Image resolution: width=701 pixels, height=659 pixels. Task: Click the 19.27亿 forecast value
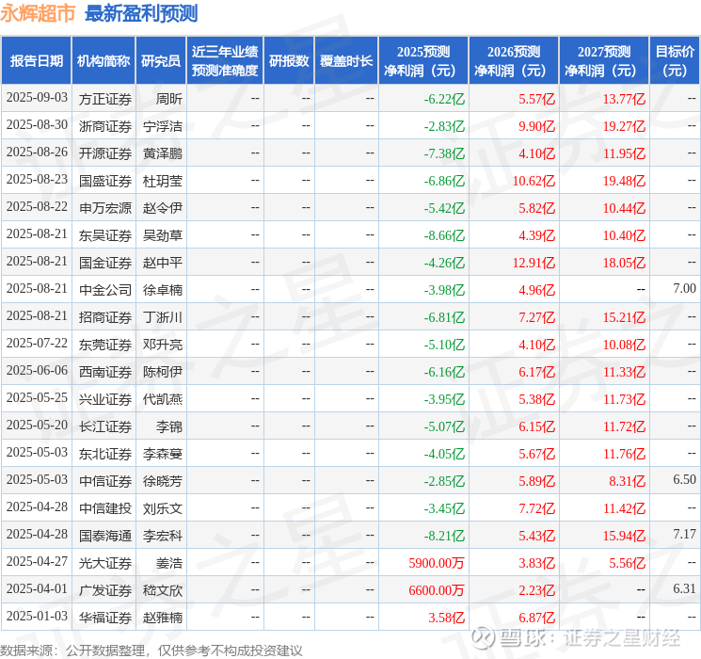pos(624,126)
